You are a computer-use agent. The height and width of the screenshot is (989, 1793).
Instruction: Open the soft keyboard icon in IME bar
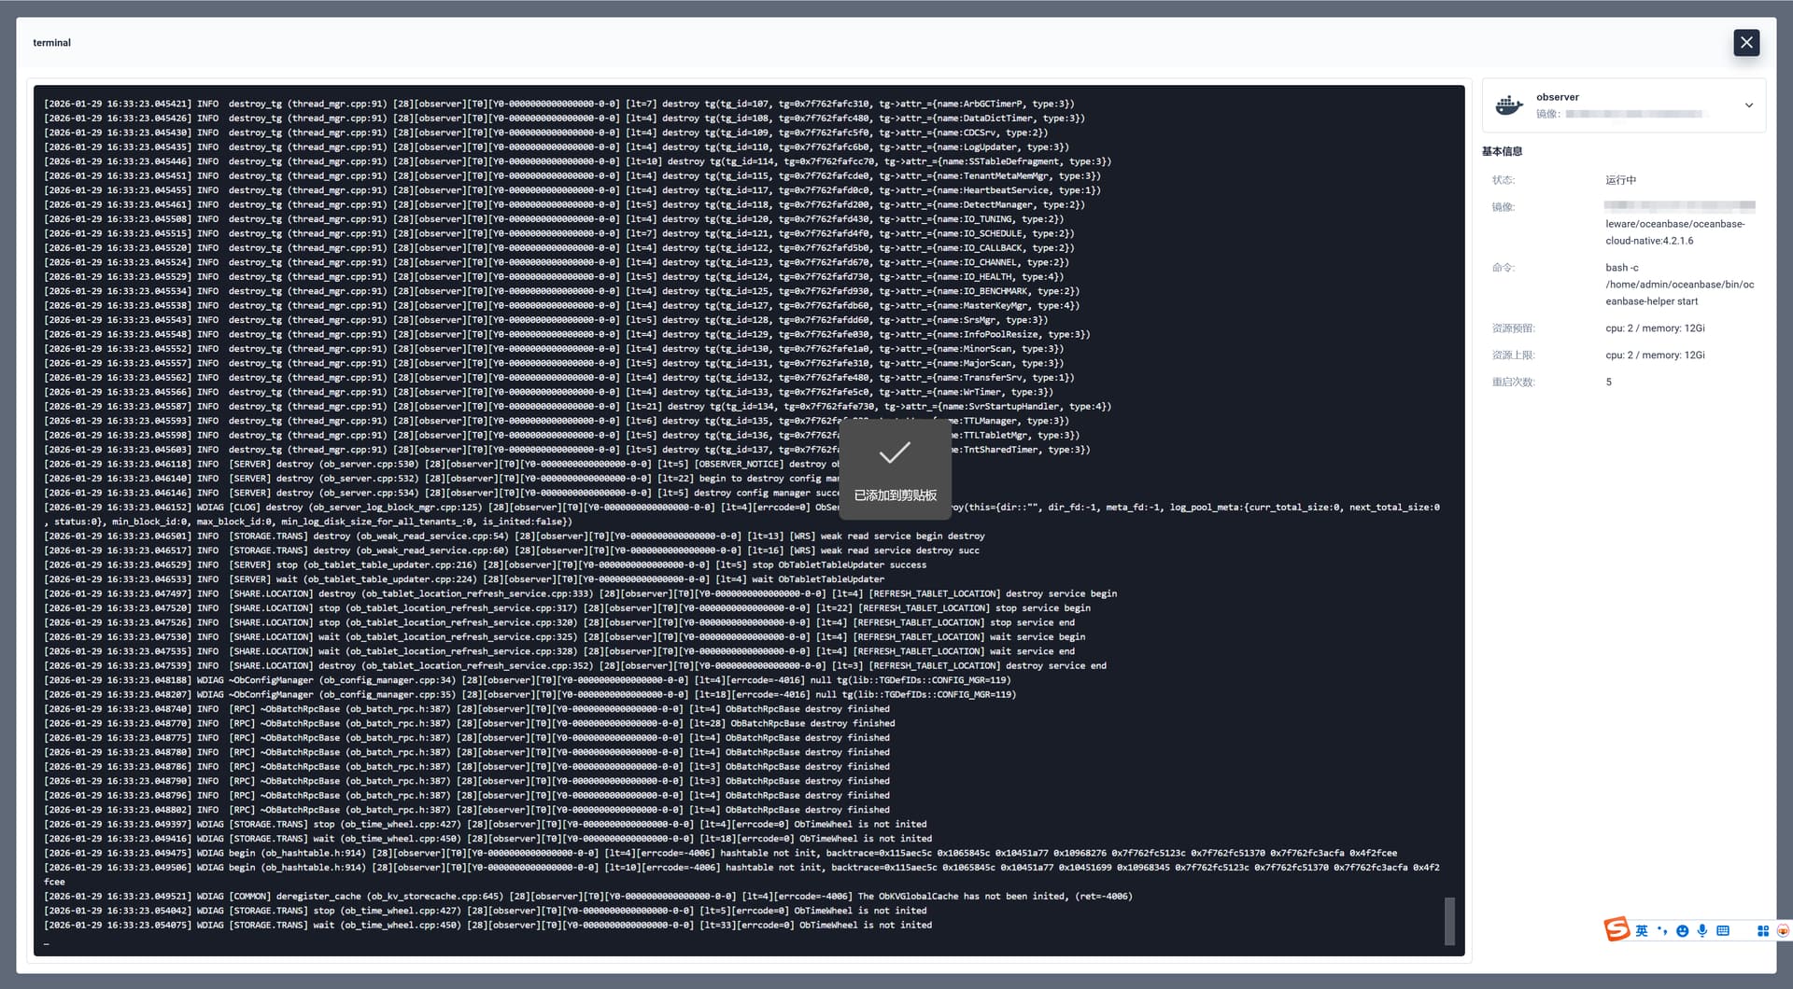1723,931
